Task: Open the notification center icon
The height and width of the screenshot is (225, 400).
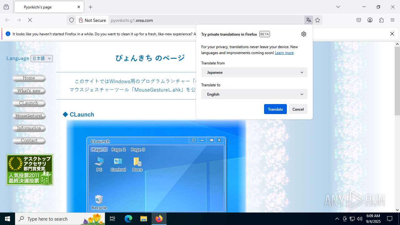Action: 390,219
